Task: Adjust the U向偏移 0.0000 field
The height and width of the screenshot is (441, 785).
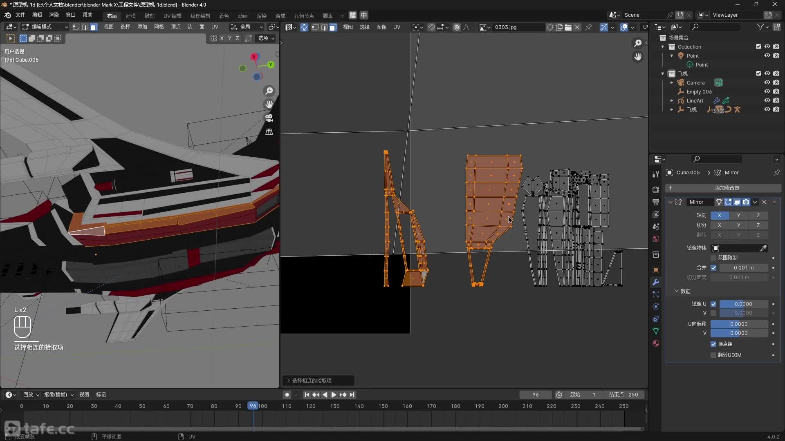Action: 739,324
